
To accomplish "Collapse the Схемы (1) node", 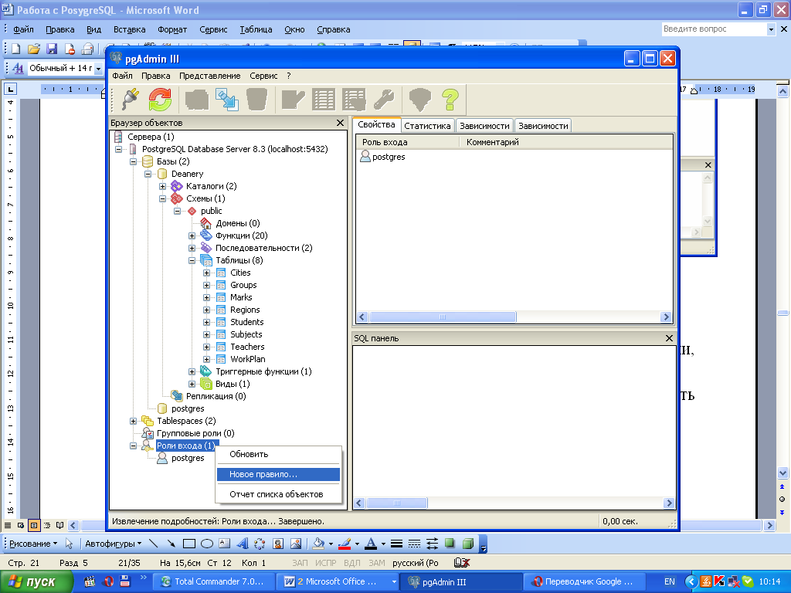I will (162, 198).
